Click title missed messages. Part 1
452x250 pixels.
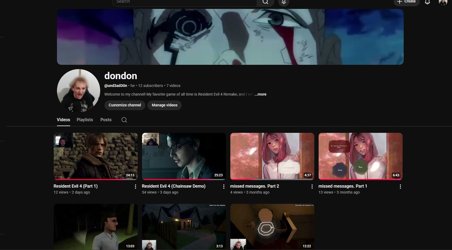coord(343,186)
